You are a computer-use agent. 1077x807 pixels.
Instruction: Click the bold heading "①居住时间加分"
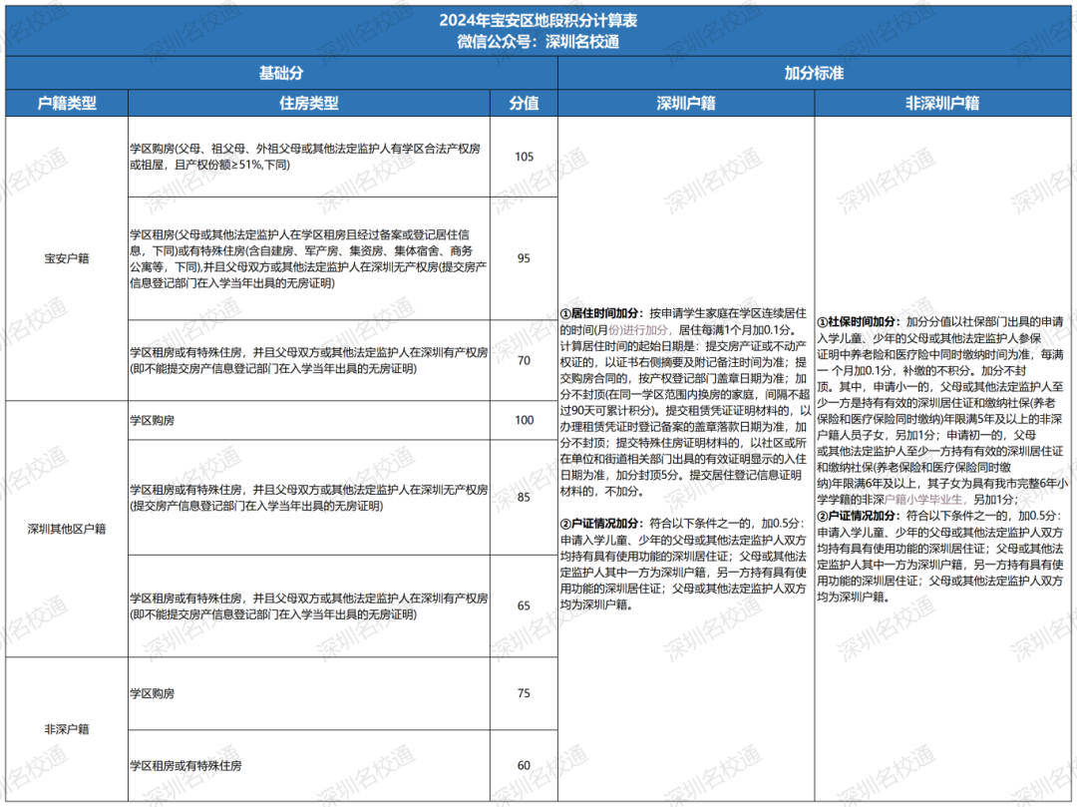pyautogui.click(x=600, y=313)
